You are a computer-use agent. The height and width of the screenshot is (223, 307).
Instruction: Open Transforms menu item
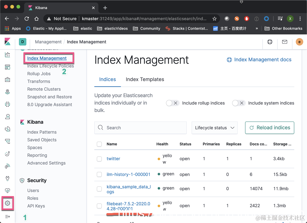pos(39,81)
